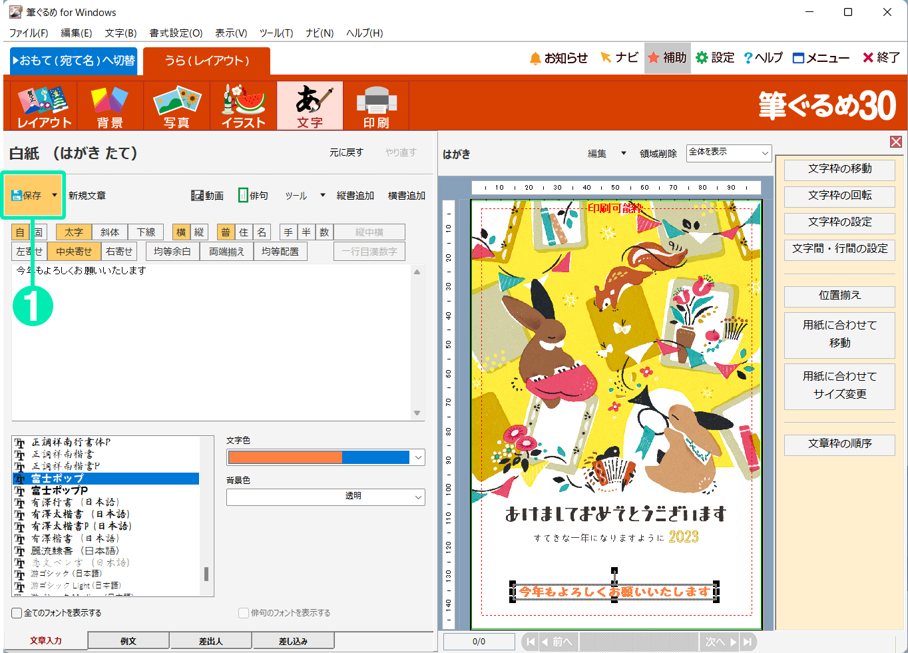This screenshot has height=653, width=908.
Task: Toggle 太字 bold formatting
Action: (x=74, y=232)
